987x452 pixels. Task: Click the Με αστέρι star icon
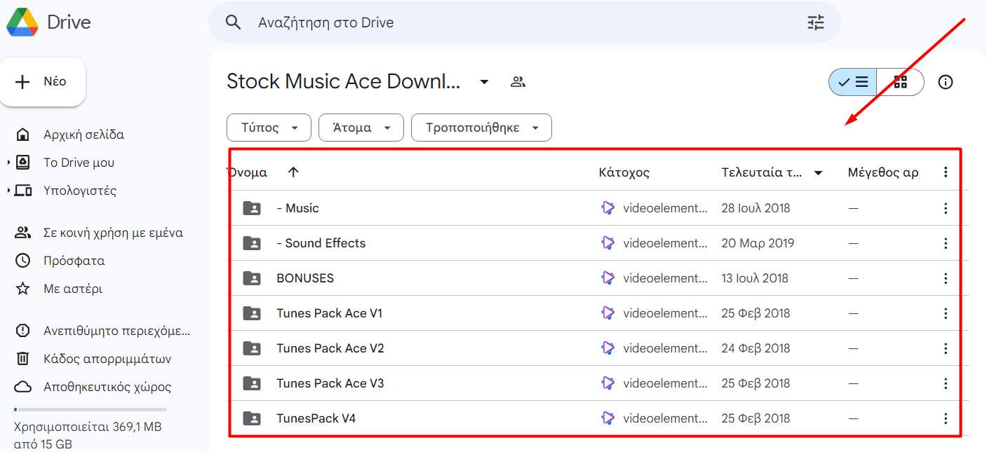click(x=23, y=289)
